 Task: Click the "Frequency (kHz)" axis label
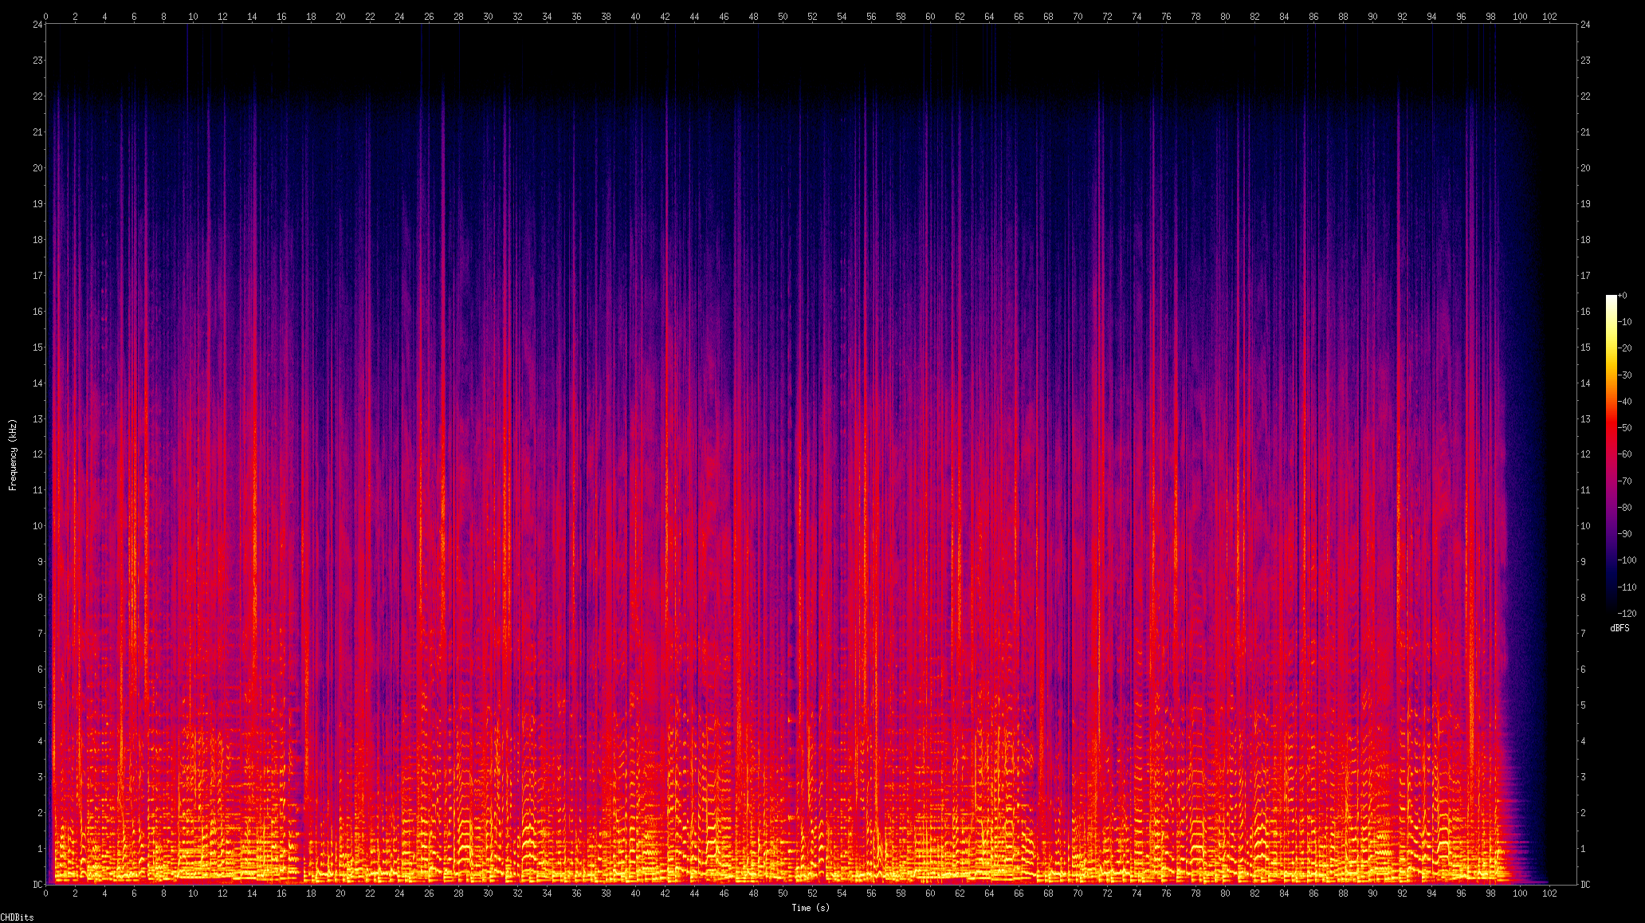pyautogui.click(x=13, y=454)
